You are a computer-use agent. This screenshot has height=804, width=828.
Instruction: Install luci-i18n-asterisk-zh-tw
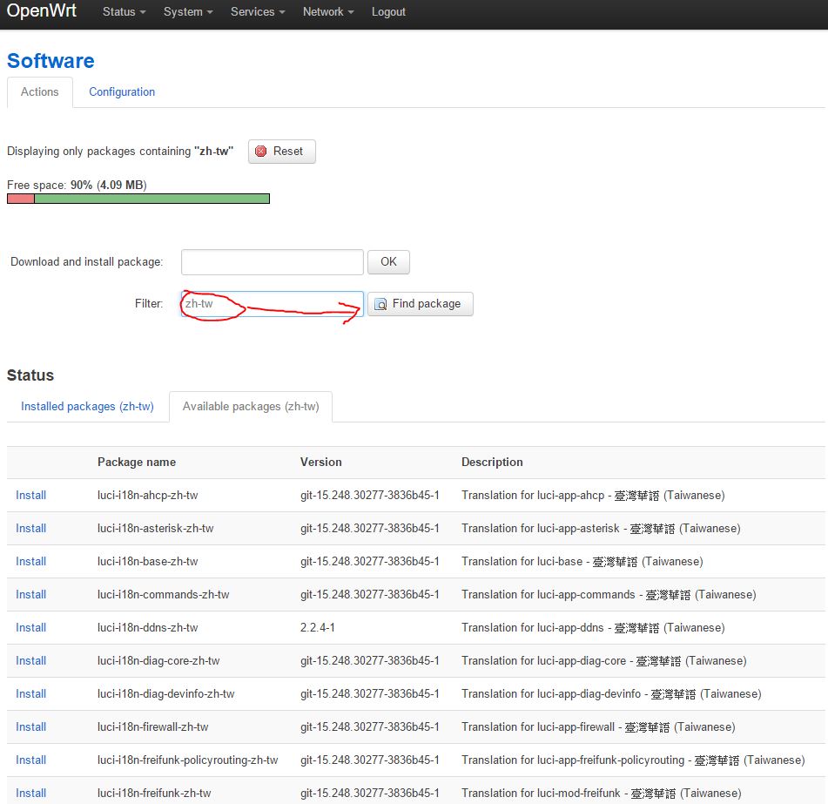tap(30, 528)
